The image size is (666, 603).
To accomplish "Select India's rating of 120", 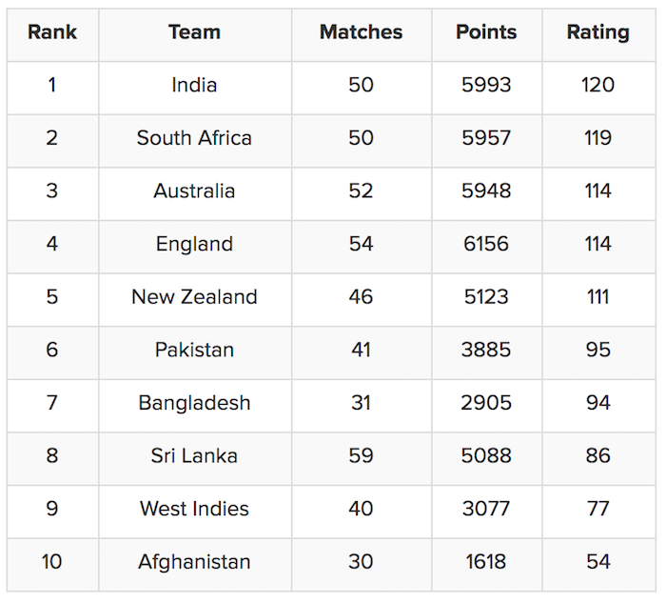I will tap(597, 86).
